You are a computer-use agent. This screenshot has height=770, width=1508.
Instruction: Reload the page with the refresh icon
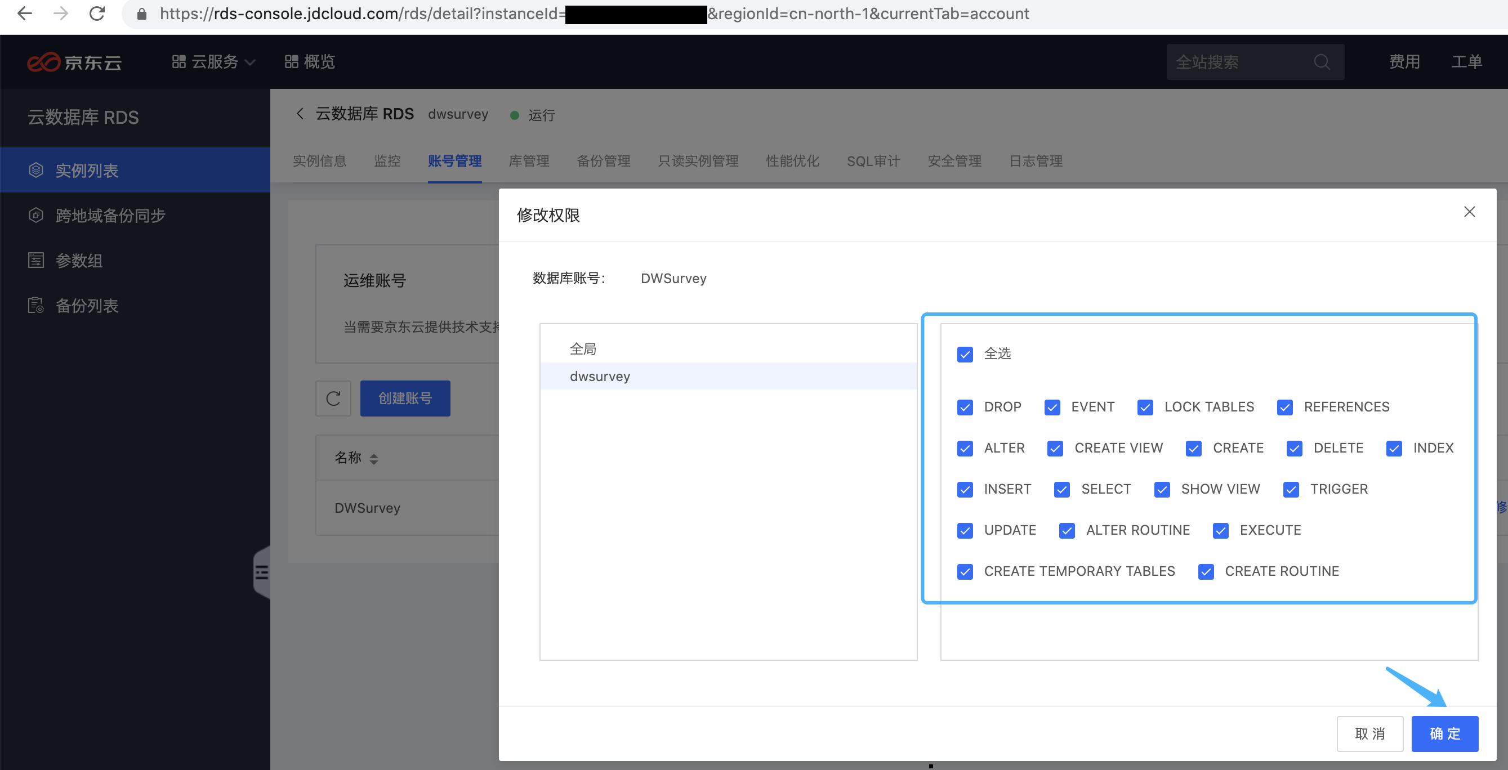tap(97, 14)
